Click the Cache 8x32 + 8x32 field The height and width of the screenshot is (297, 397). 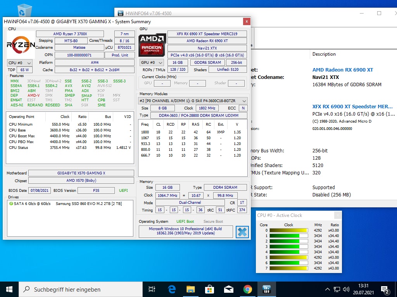click(x=95, y=70)
